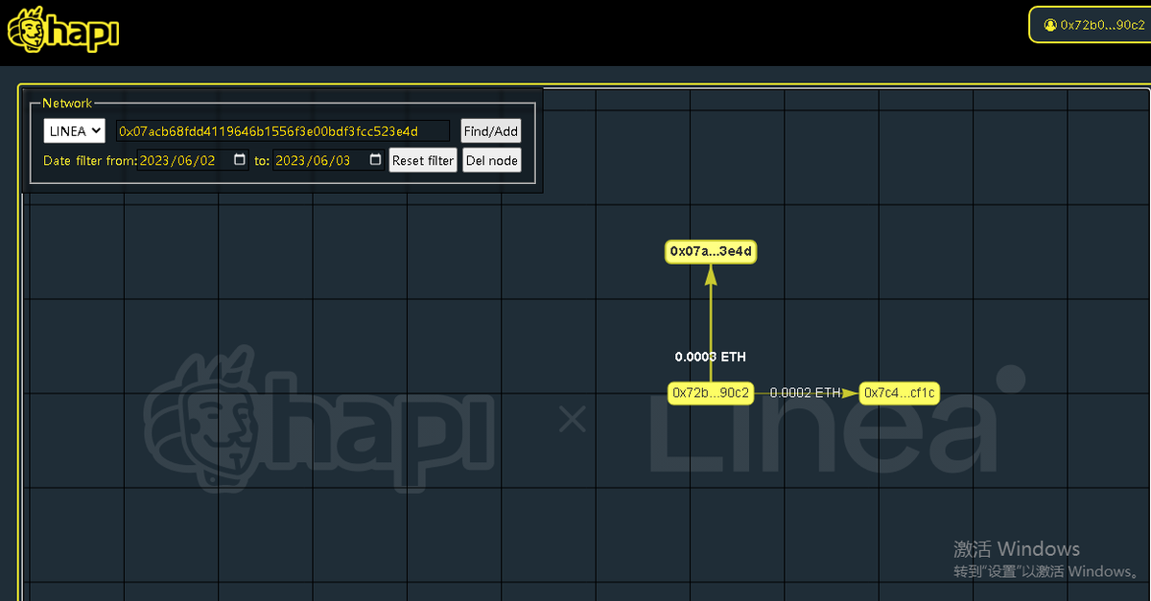Screen dimensions: 1151x601
Task: Click the Find/Add button
Action: (491, 131)
